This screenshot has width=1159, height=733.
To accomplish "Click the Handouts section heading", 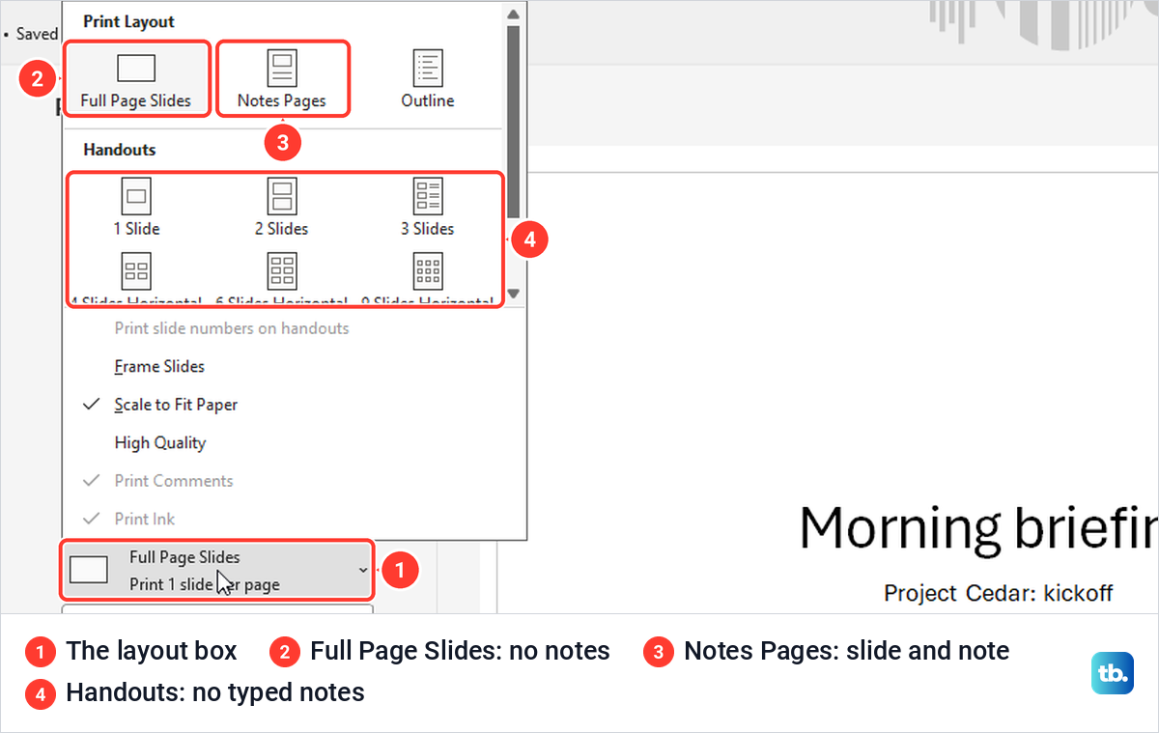I will [120, 150].
